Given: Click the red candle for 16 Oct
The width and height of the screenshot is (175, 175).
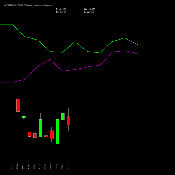Looking at the screenshot, I should click(x=69, y=121).
